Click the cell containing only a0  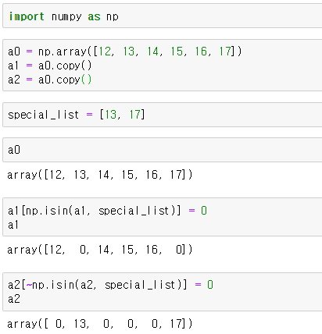pyautogui.click(x=163, y=150)
